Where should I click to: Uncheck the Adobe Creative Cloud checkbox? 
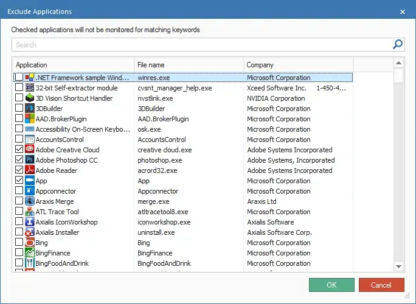click(x=19, y=150)
